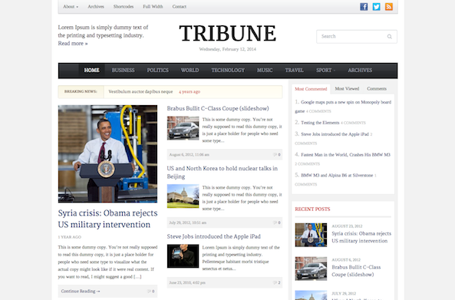Click the TRIBUNE site logo

[x=227, y=33]
